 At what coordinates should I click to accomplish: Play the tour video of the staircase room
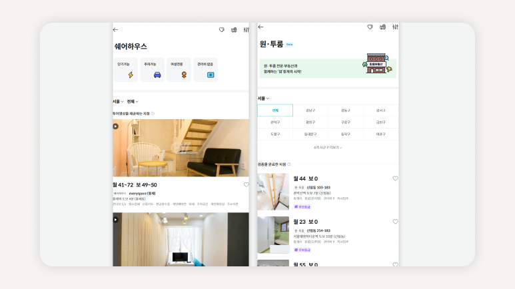pos(116,126)
